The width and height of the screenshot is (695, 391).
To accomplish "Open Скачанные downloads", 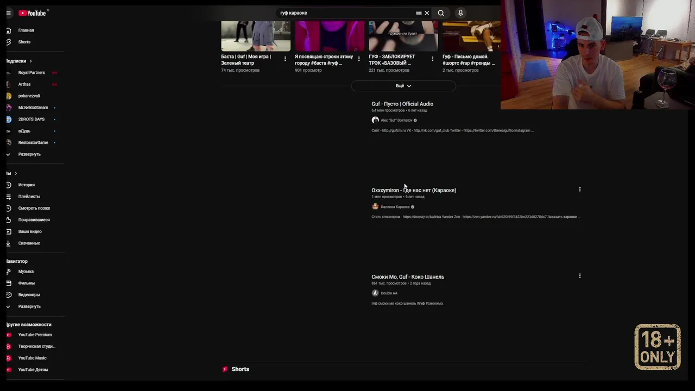I will (29, 243).
